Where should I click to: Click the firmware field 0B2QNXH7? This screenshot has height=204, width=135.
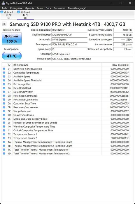pos(69,30)
